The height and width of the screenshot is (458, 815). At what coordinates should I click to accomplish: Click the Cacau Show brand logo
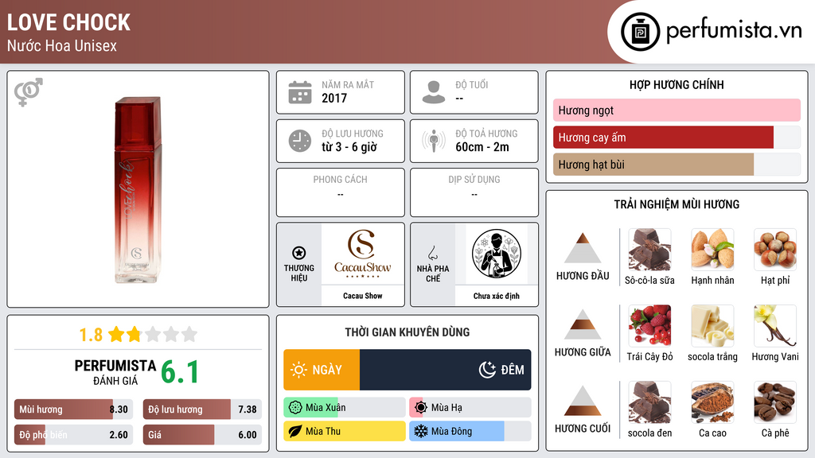[362, 254]
